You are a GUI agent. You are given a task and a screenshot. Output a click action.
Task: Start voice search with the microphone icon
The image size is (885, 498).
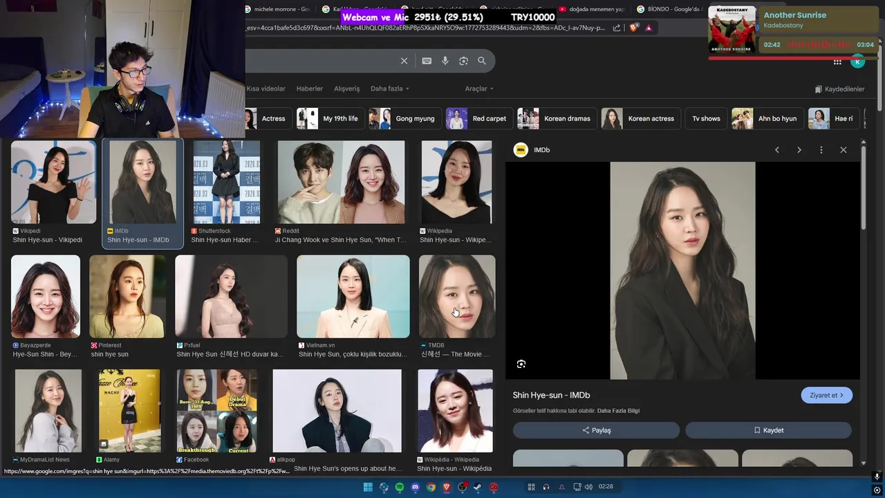click(x=445, y=61)
